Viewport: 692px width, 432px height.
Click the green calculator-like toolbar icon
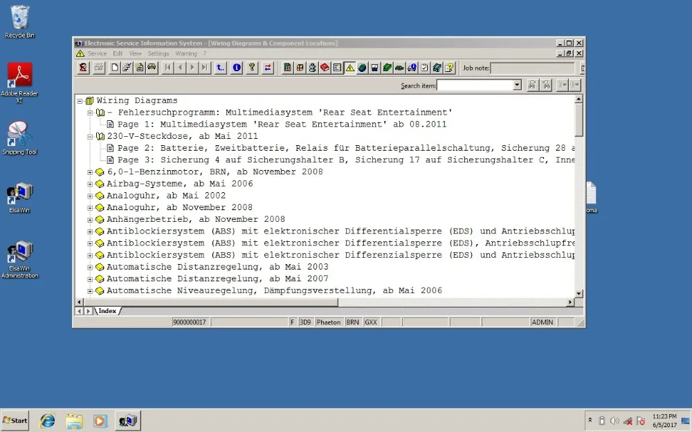point(288,68)
